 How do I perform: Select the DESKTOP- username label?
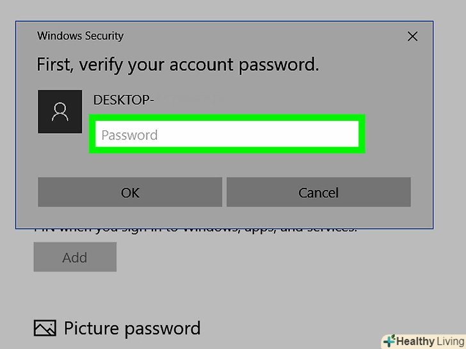[x=123, y=100]
